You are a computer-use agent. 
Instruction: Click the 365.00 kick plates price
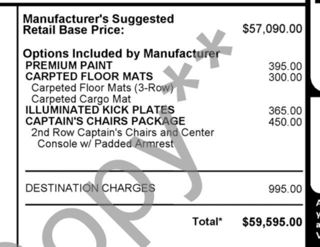285,111
